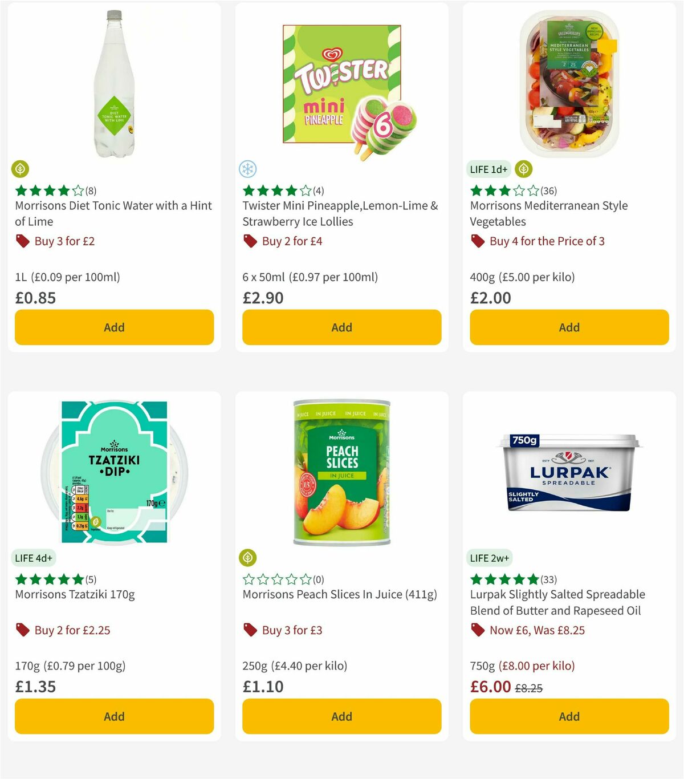Open the Morrisons Diet Tonic Water product page
Screen dimensions: 684x779
tap(113, 213)
